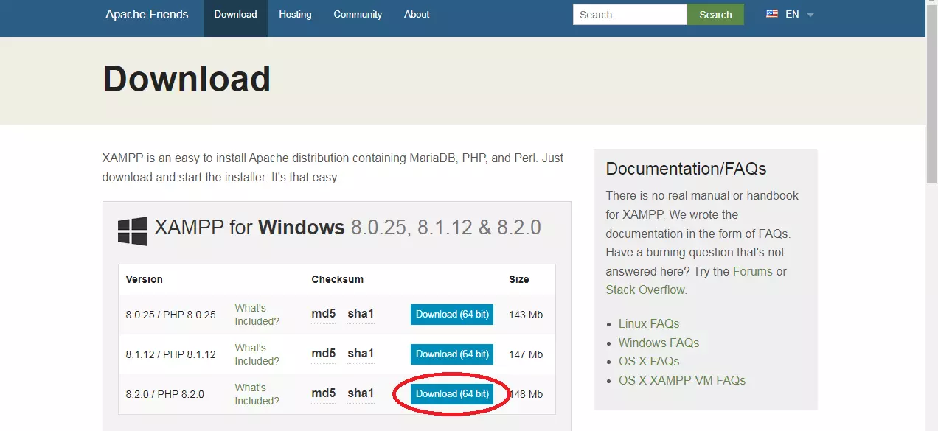Click the 143 Mb size value

(526, 315)
